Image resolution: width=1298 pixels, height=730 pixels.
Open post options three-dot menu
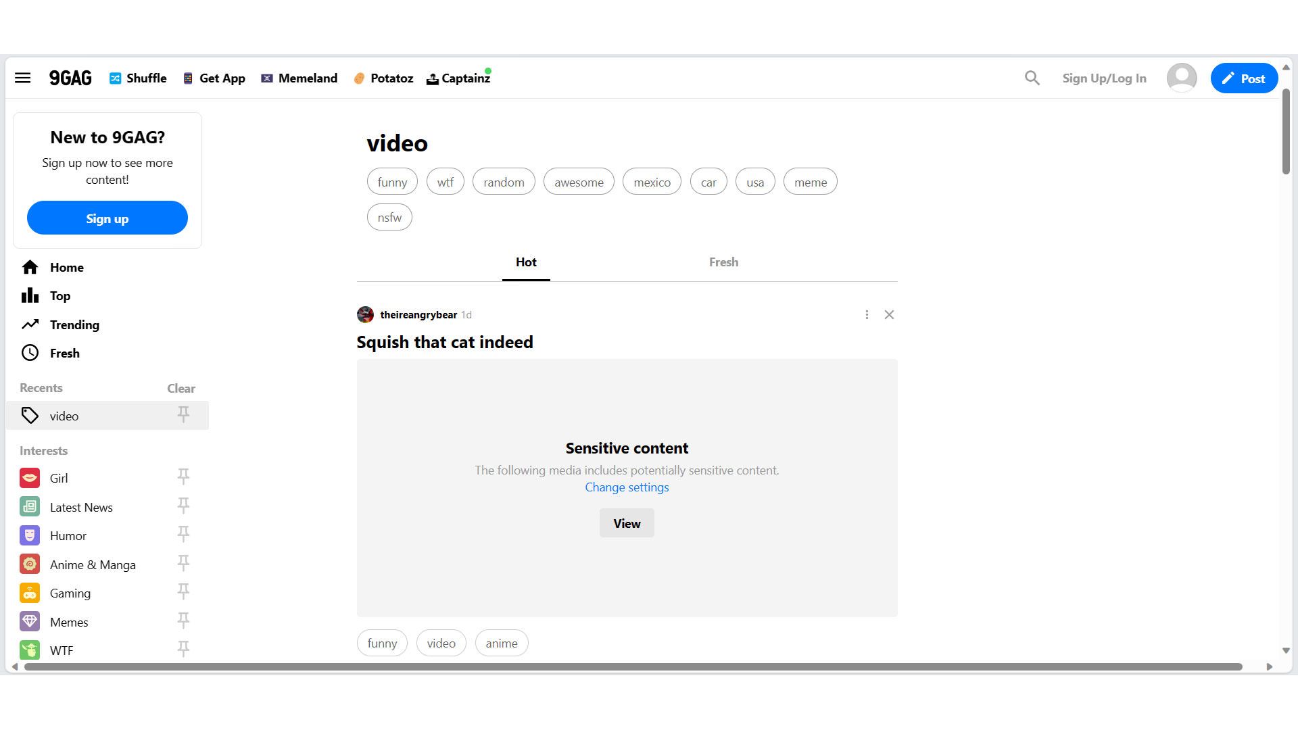[x=867, y=314]
